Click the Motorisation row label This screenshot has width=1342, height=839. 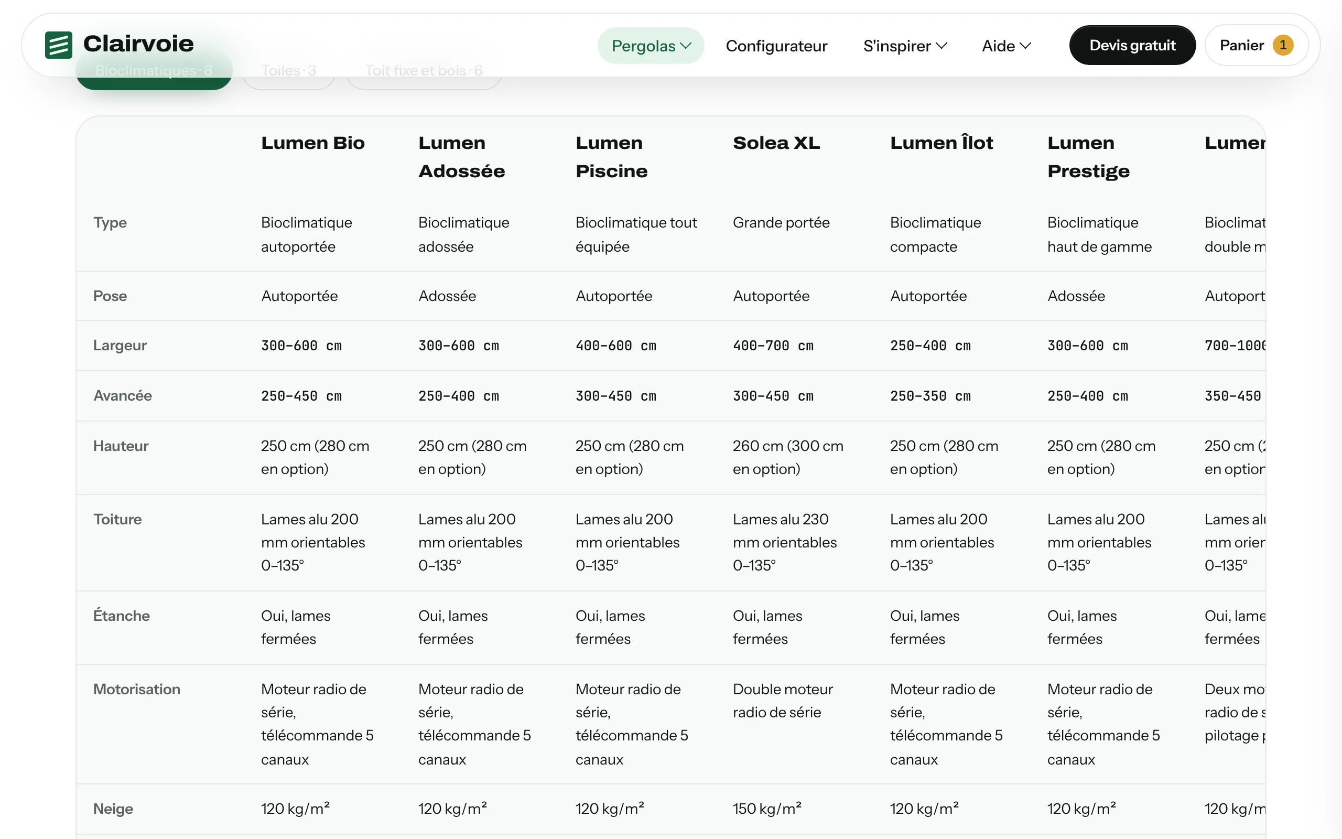136,689
